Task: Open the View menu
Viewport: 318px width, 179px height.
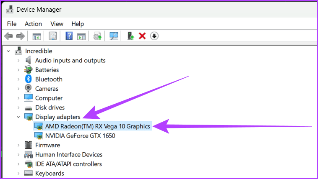Action: pos(57,24)
